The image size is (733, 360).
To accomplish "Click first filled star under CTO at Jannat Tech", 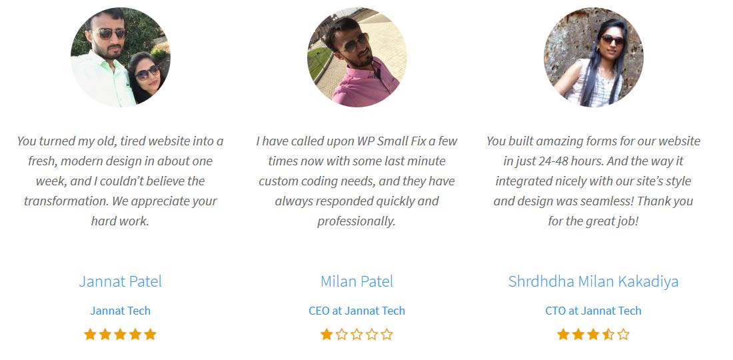I will 563,334.
